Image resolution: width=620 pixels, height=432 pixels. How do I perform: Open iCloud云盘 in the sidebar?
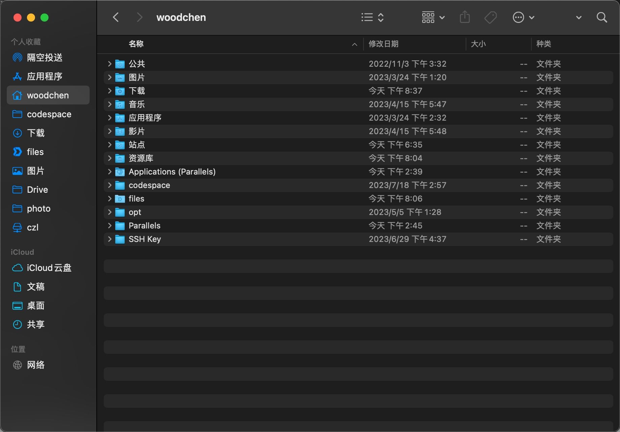click(x=49, y=268)
